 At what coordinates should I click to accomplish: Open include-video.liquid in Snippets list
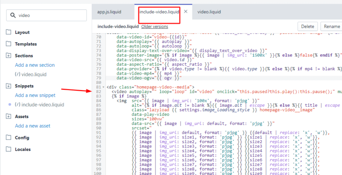pyautogui.click(x=43, y=105)
